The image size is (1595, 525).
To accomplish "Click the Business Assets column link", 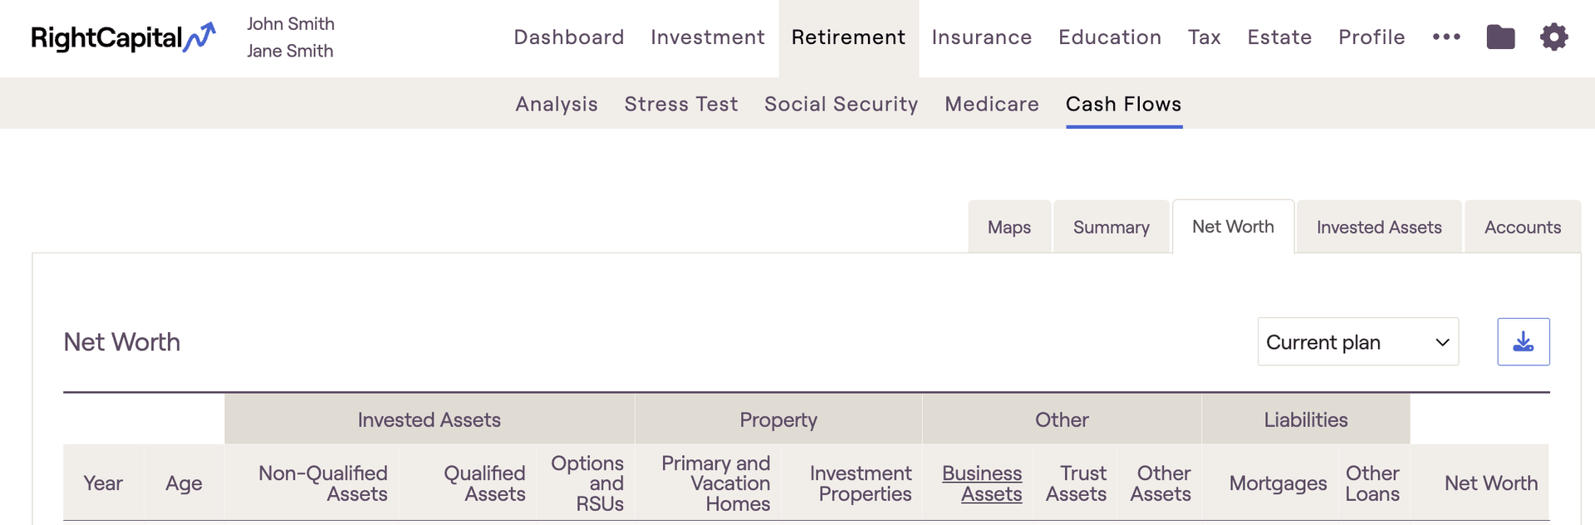I will click(982, 483).
